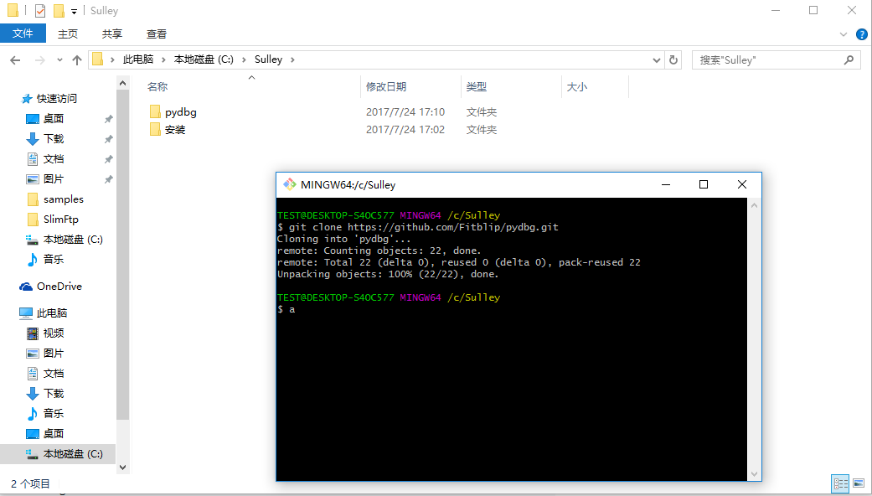Sort by the 名称 column header

coord(157,87)
